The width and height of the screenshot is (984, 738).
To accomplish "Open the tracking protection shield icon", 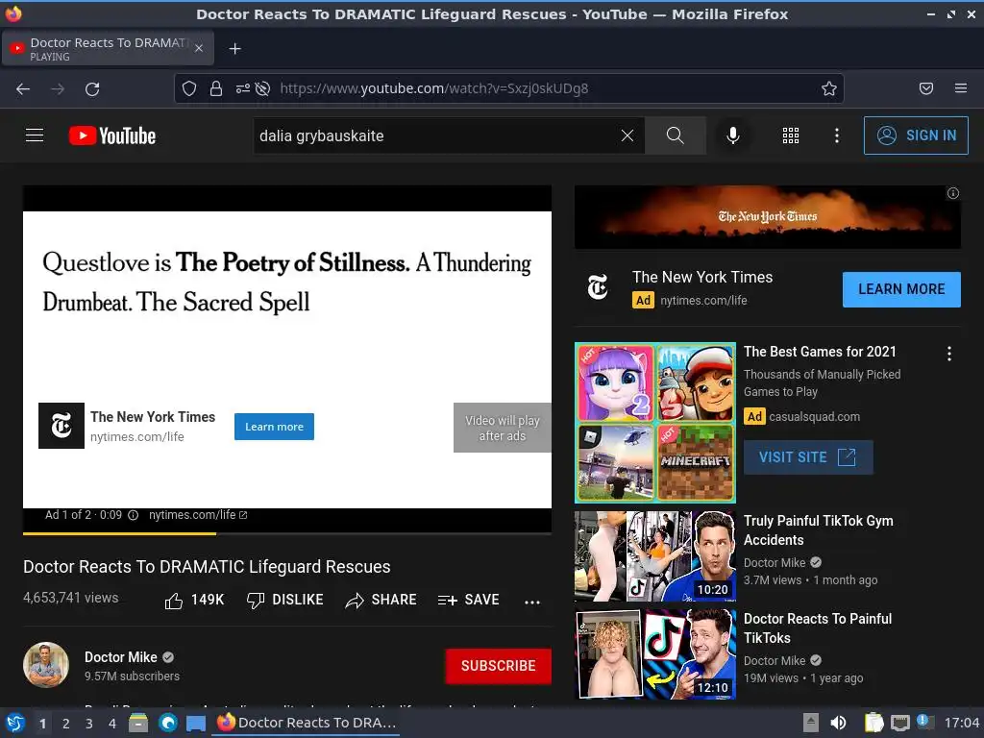I will coord(189,88).
